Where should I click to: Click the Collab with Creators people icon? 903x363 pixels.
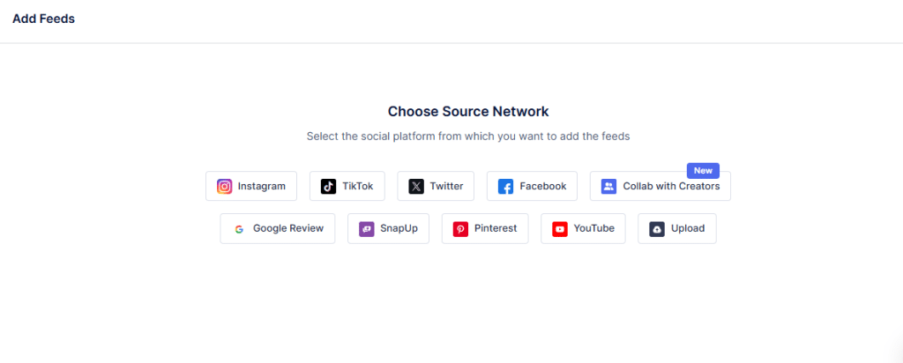[x=608, y=186]
